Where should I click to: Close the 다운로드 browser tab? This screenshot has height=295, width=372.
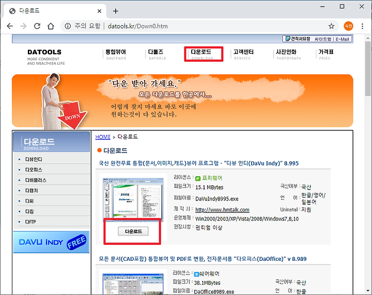click(x=99, y=11)
